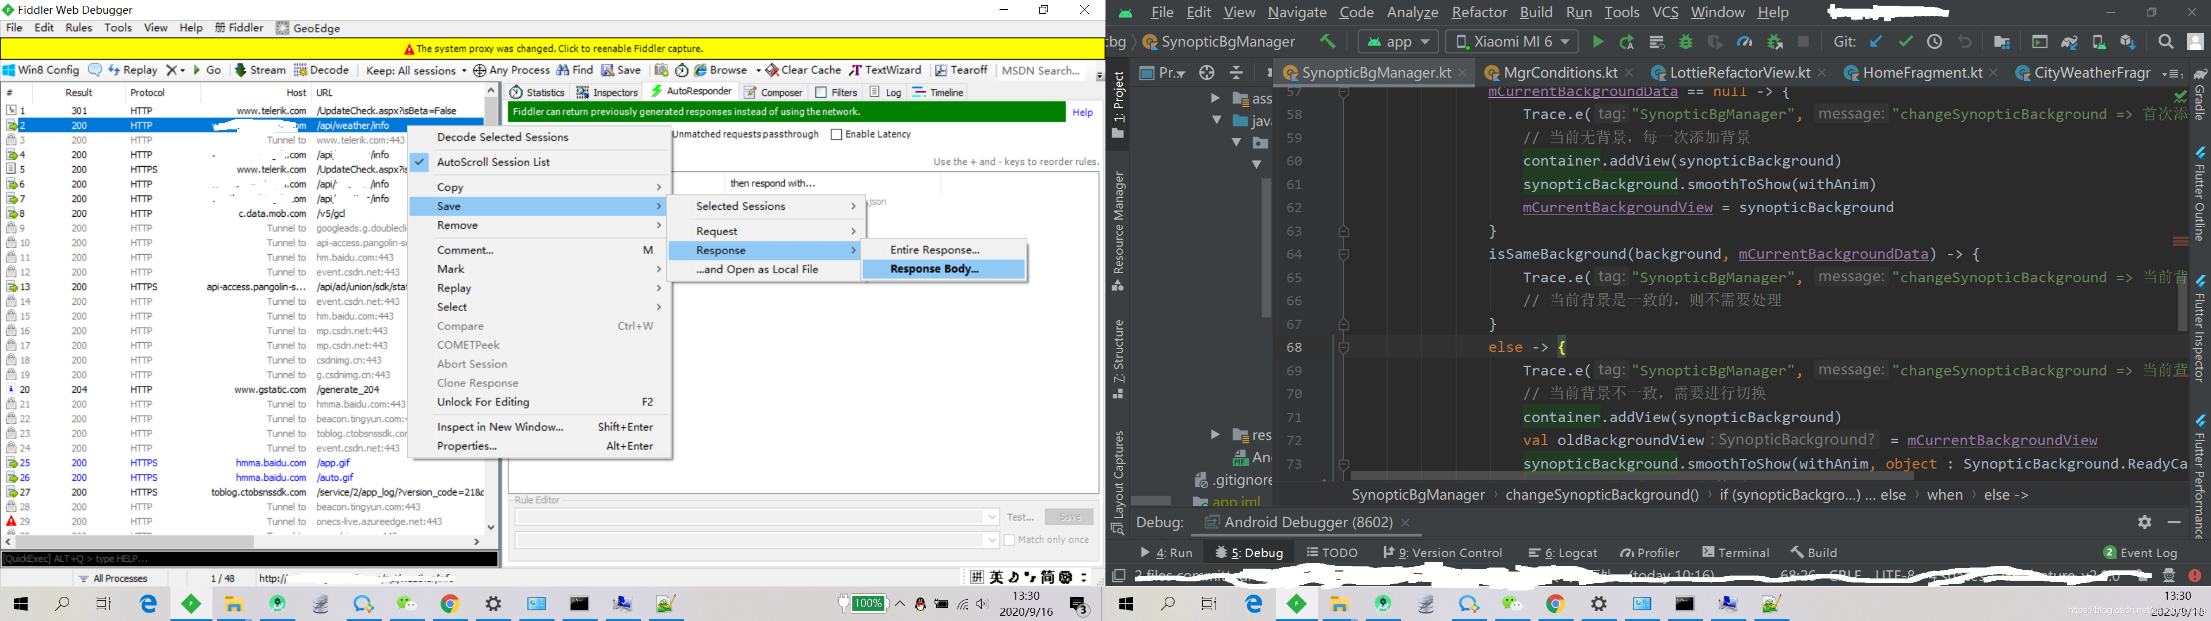Click the Decode button in Fiddler toolbar

click(322, 70)
